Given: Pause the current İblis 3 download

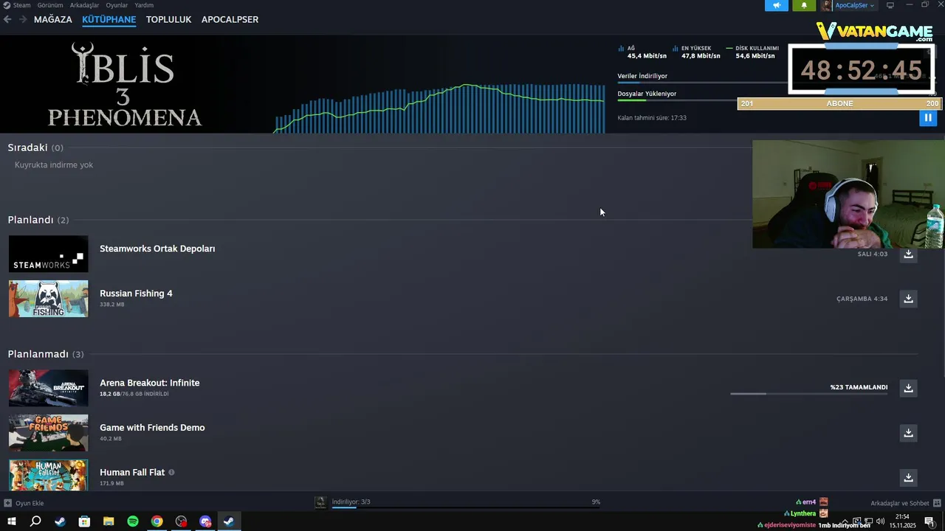Looking at the screenshot, I should (x=928, y=117).
